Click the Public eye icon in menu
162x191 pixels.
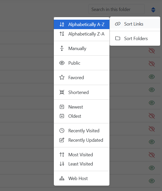click(x=62, y=63)
